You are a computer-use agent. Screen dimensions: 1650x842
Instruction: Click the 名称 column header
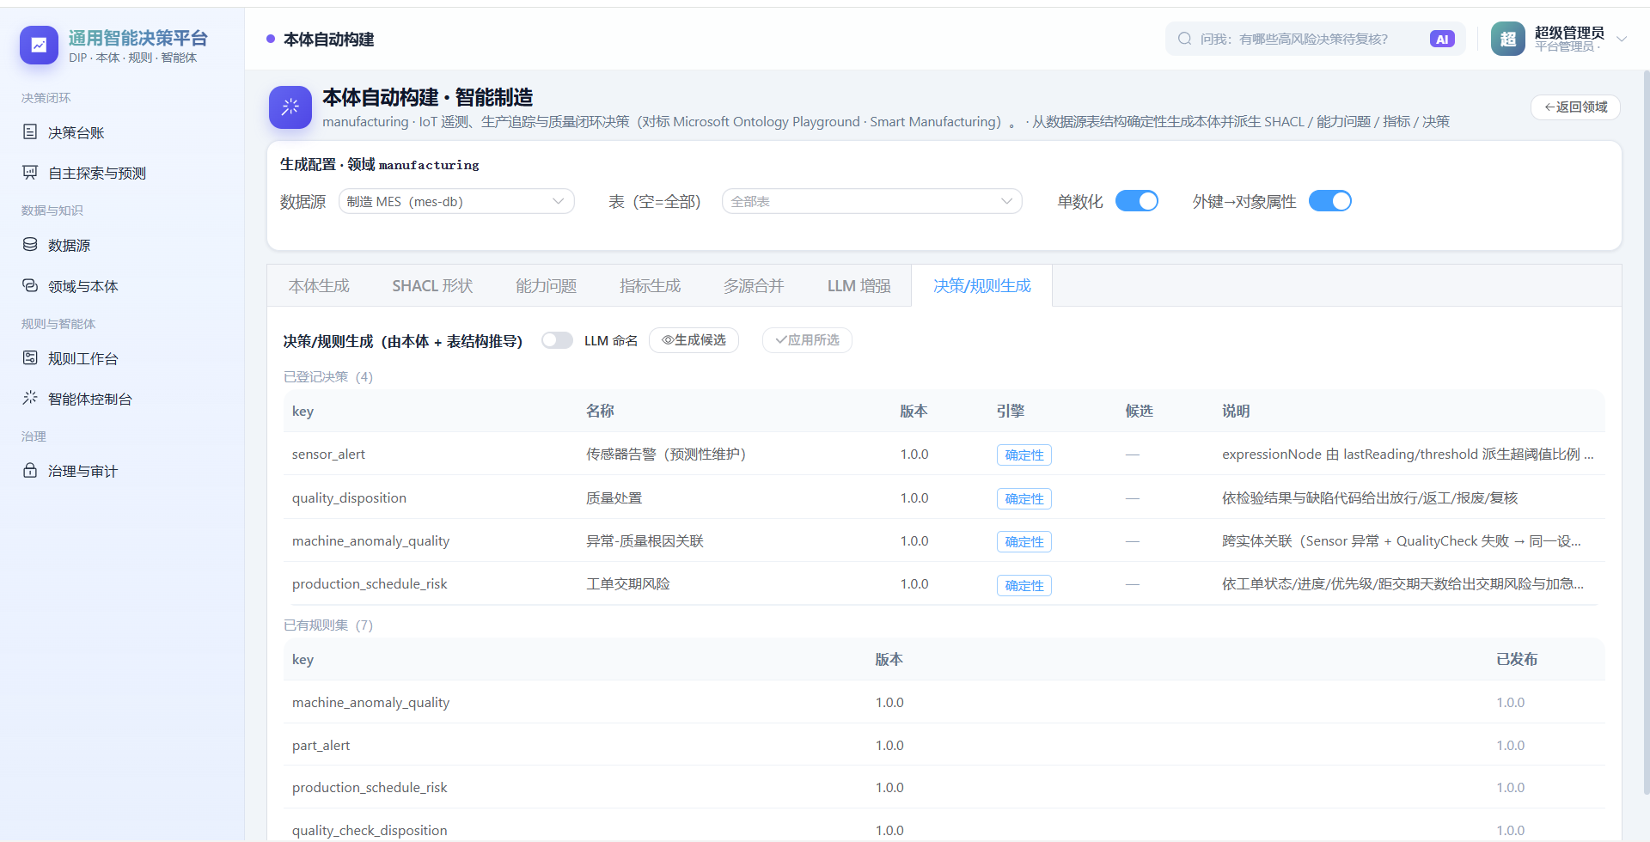[x=600, y=411]
